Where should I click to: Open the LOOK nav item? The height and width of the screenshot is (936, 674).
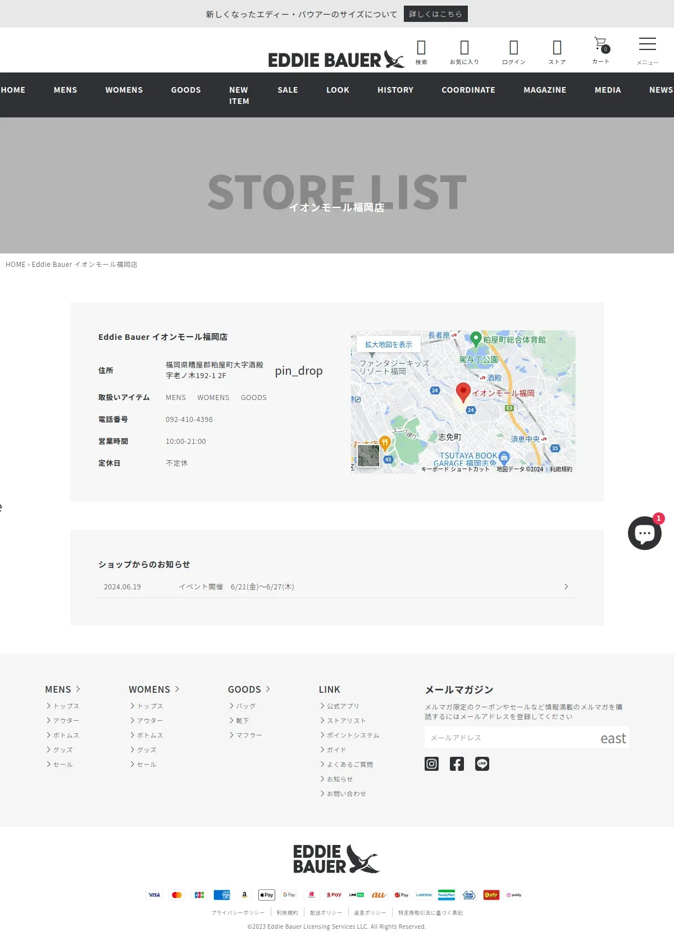(338, 90)
